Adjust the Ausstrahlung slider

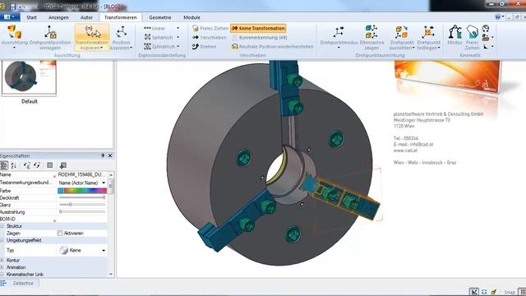point(82,212)
